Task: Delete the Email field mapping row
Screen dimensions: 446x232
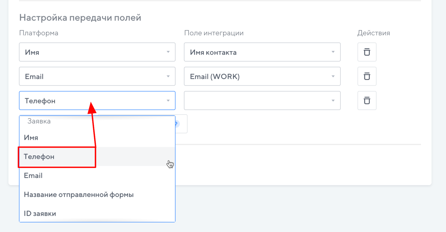Action: pyautogui.click(x=367, y=76)
